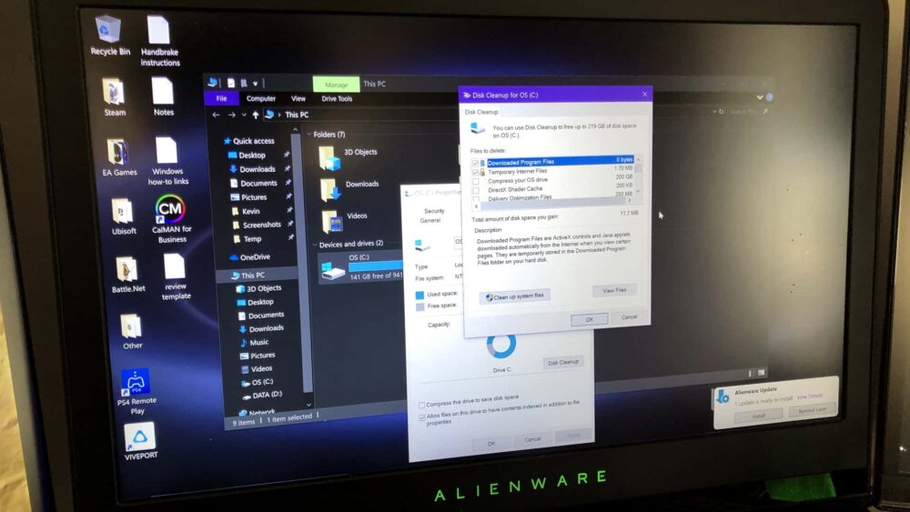This screenshot has width=910, height=512.
Task: Open the EA Games desktop folder
Action: (x=118, y=156)
